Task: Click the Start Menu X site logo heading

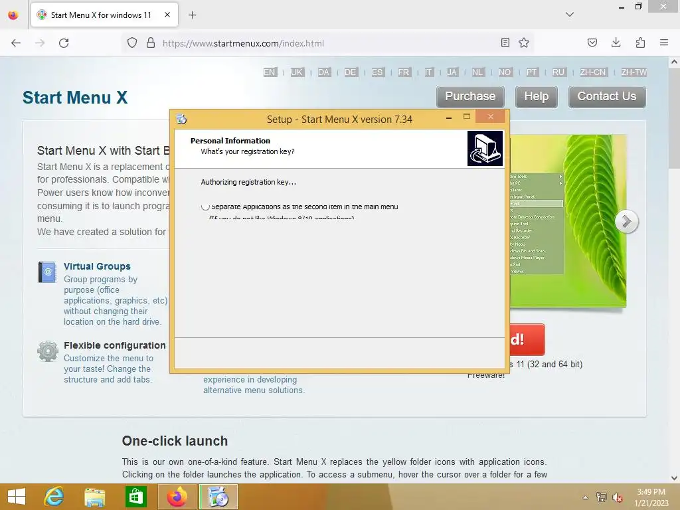Action: coord(75,98)
